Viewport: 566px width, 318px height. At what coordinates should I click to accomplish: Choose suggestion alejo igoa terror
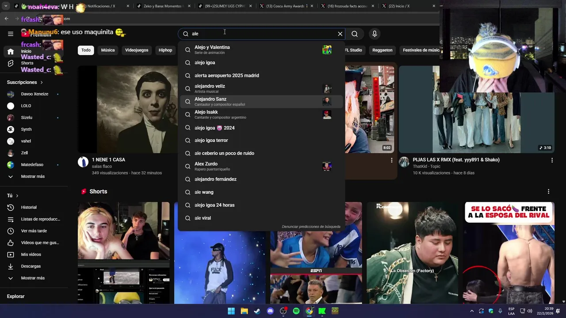[261, 140]
